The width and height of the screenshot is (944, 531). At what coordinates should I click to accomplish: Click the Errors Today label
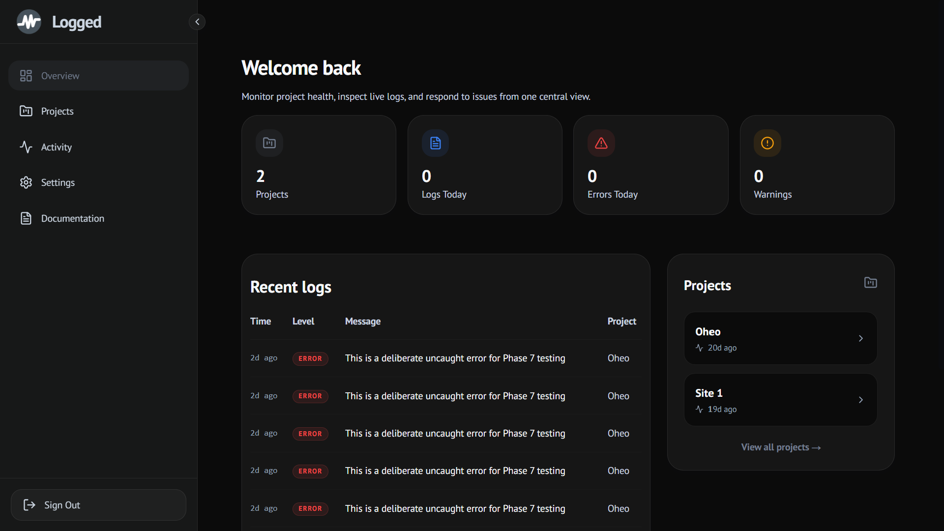613,194
